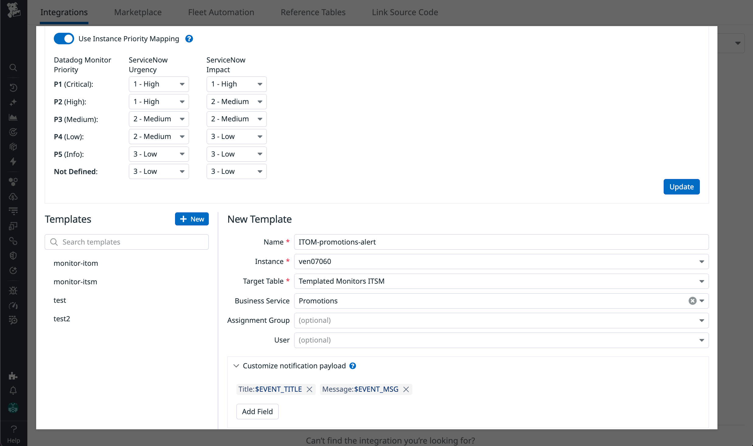This screenshot has width=753, height=446.
Task: Remove the Title:$EVENT_TITLE payload field
Action: coord(309,389)
